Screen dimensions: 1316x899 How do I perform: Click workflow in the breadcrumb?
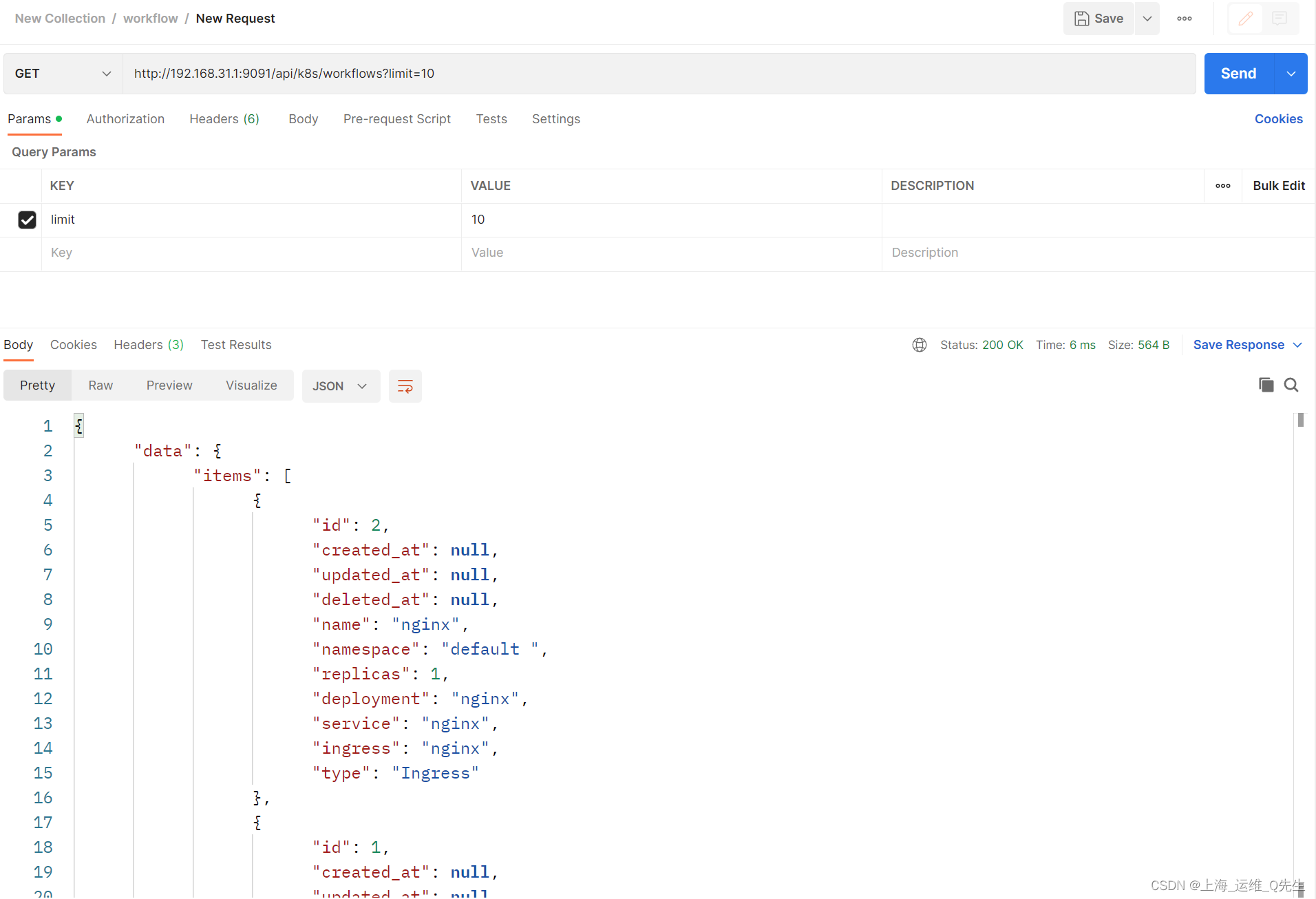pos(151,19)
